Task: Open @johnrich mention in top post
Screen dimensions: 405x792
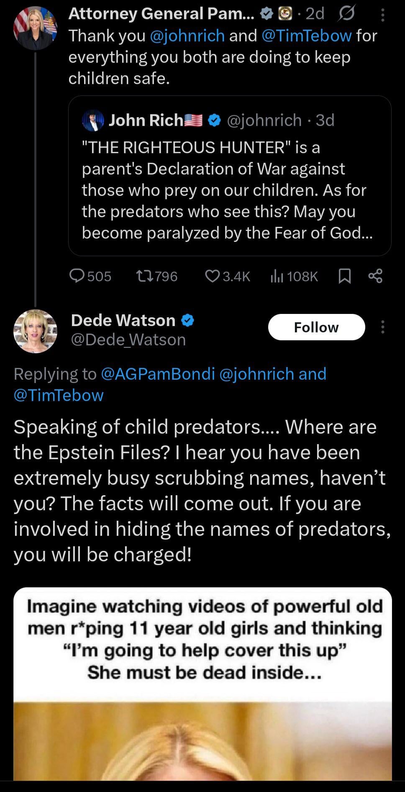Action: pos(187,36)
